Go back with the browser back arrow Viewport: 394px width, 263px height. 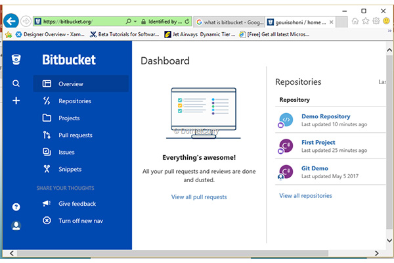click(11, 21)
